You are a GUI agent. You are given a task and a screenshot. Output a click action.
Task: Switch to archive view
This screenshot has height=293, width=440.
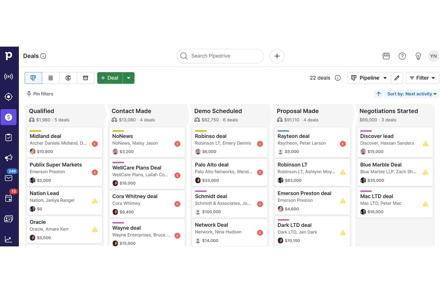coord(86,78)
